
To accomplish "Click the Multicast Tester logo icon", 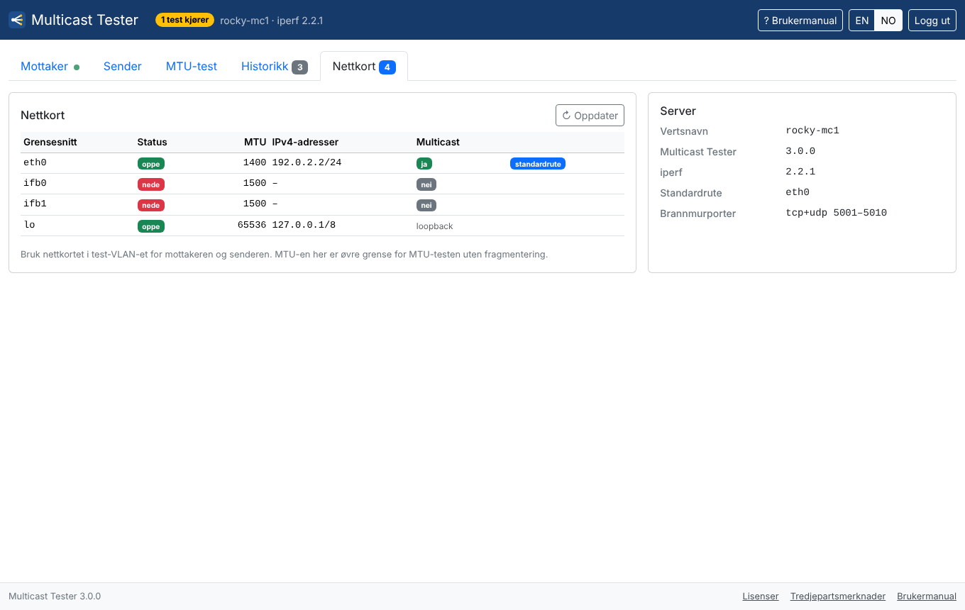I will [x=16, y=20].
